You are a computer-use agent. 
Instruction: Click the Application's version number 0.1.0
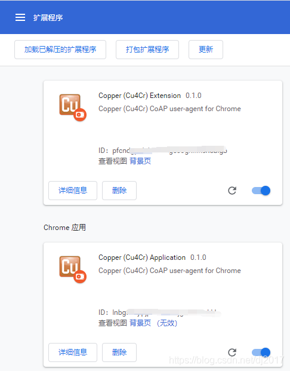(x=198, y=257)
